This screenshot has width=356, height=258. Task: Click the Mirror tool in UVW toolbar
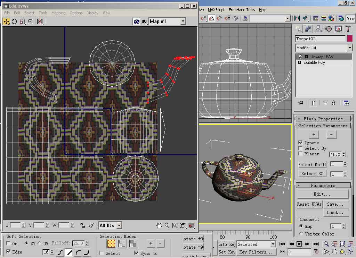(x=40, y=21)
